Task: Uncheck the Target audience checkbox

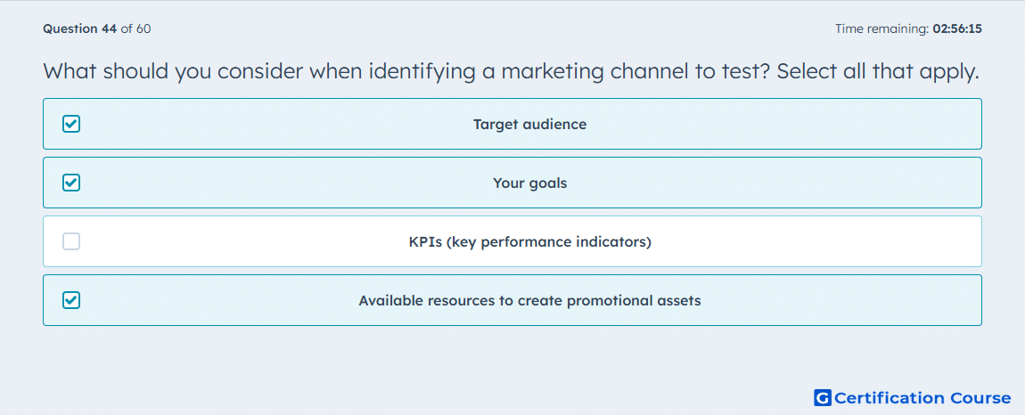Action: [x=71, y=124]
